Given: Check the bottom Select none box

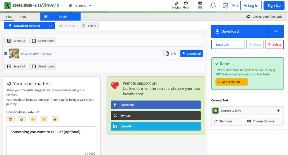Looking at the screenshot, I should coord(43,66).
